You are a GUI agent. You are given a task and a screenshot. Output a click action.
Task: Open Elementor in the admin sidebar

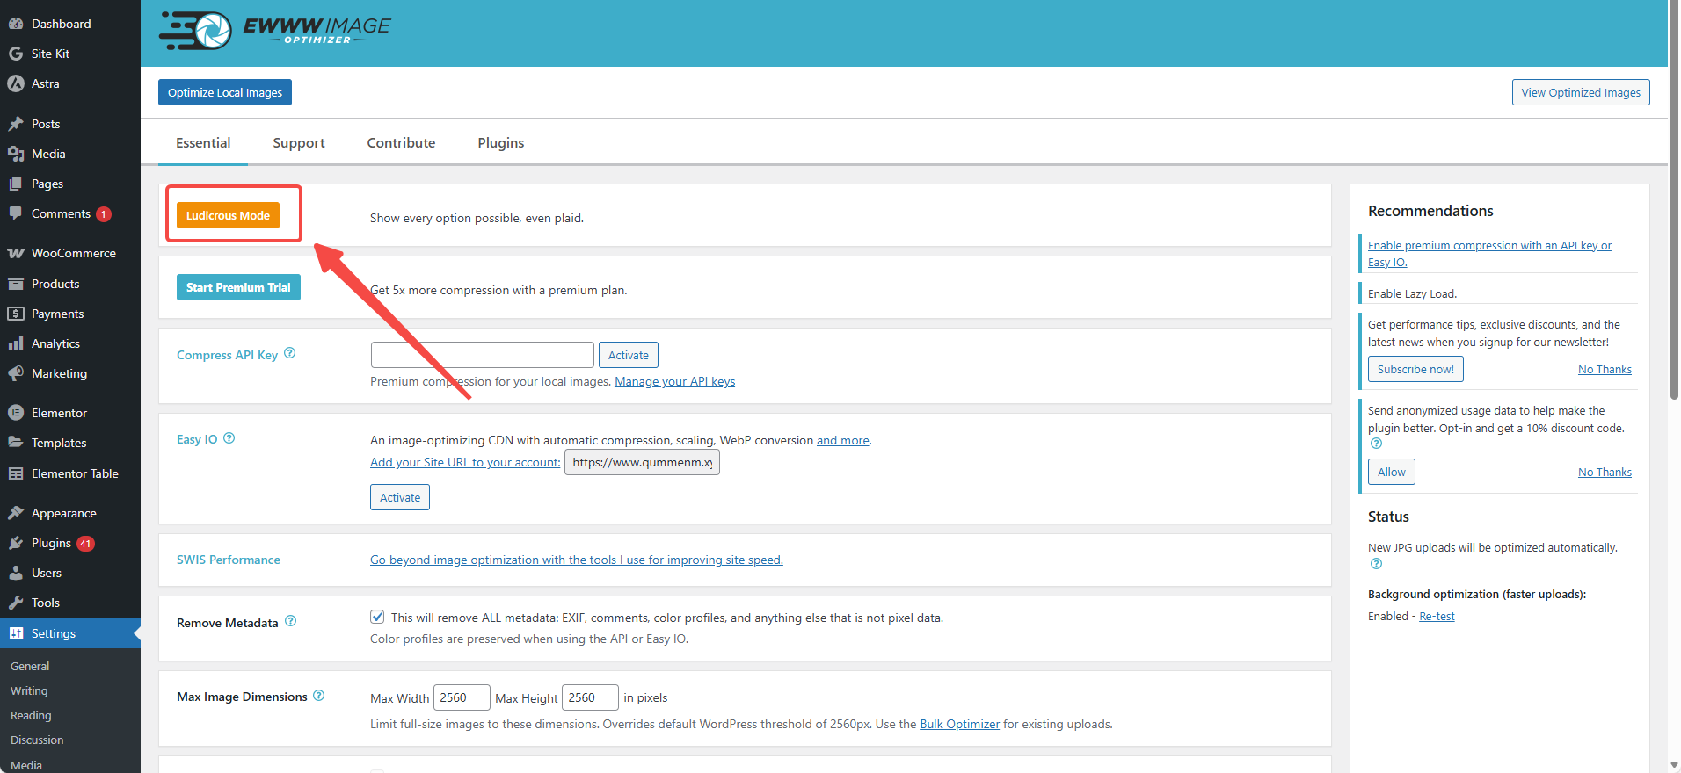click(59, 413)
